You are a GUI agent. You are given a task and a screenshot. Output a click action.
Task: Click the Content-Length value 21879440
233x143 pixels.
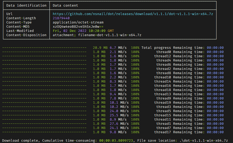[x=61, y=18]
